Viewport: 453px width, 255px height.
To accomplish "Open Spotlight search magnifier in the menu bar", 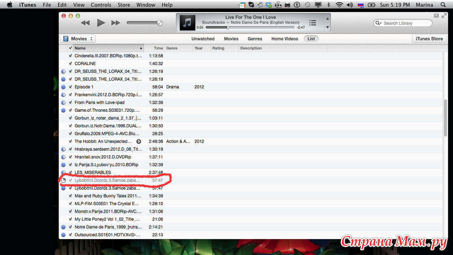I will coord(443,5).
